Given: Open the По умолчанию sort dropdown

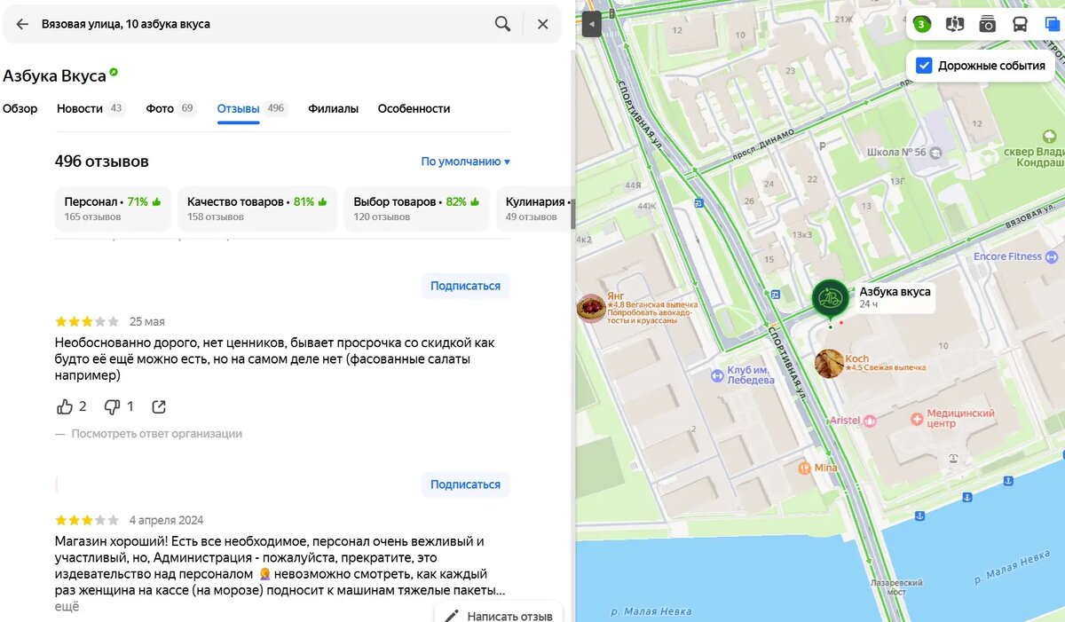Looking at the screenshot, I should [466, 161].
